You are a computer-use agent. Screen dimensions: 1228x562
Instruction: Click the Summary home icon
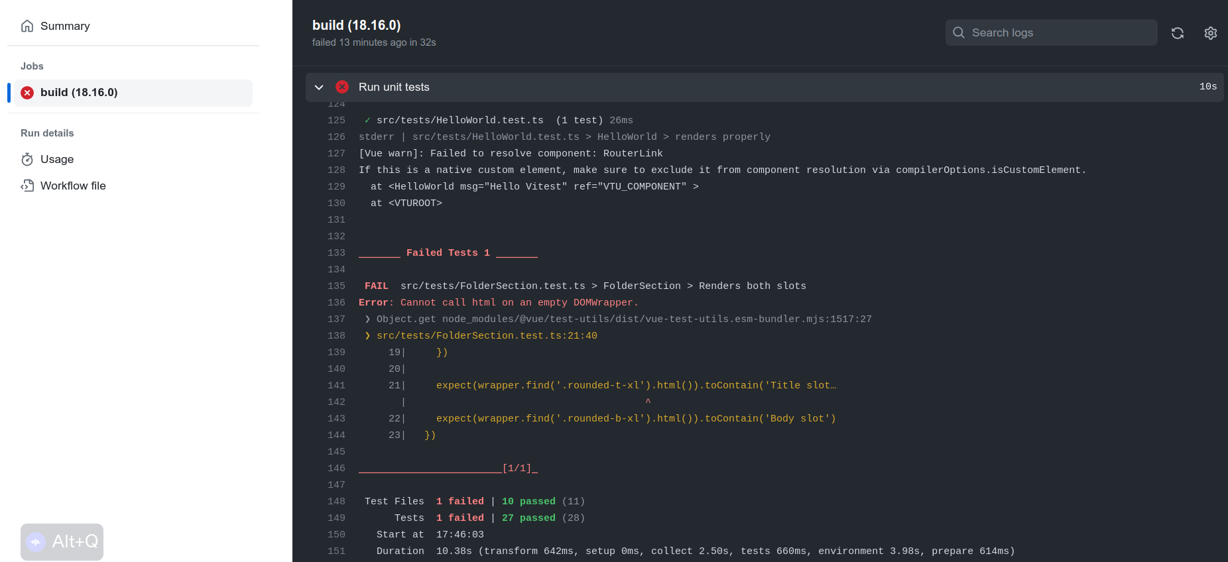[x=27, y=26]
